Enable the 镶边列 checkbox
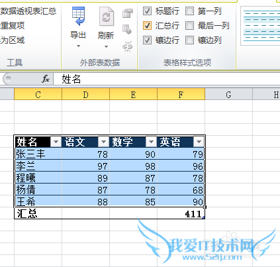The height and width of the screenshot is (267, 280). (189, 40)
